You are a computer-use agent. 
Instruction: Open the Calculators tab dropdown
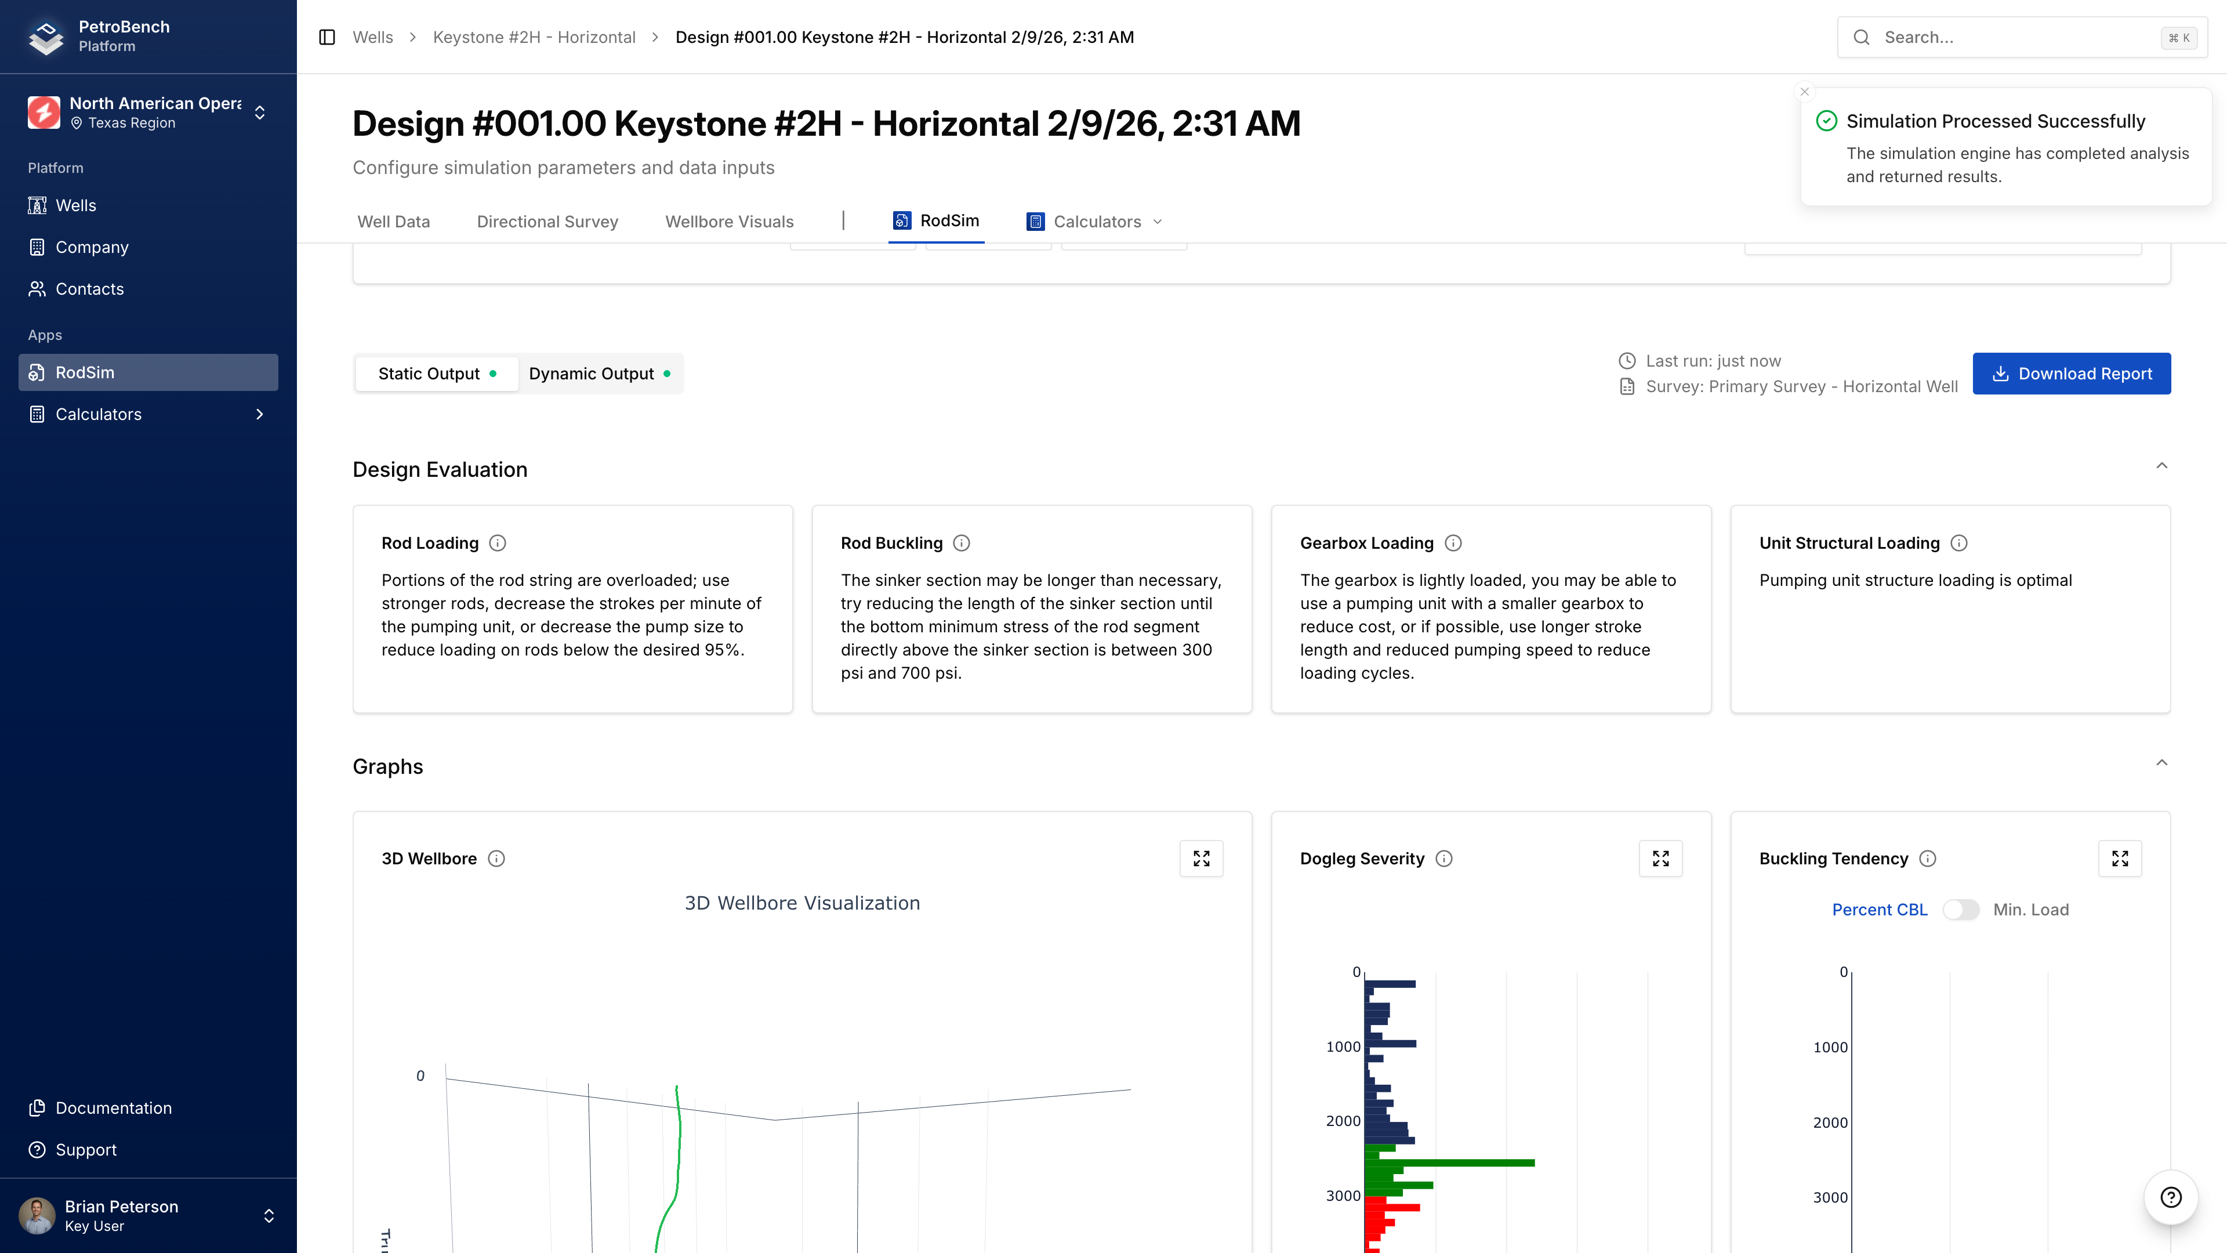click(x=1094, y=222)
